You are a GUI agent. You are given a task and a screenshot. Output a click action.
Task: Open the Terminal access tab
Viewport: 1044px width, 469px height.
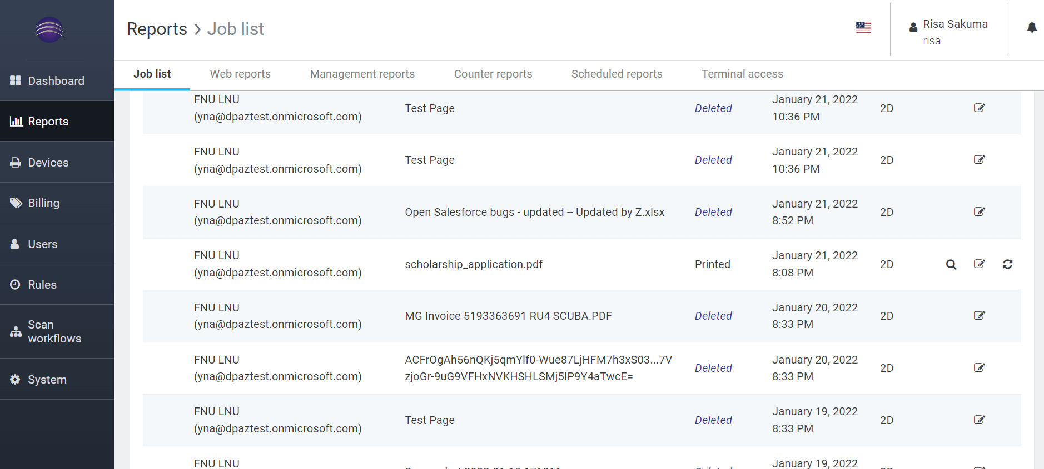(742, 74)
